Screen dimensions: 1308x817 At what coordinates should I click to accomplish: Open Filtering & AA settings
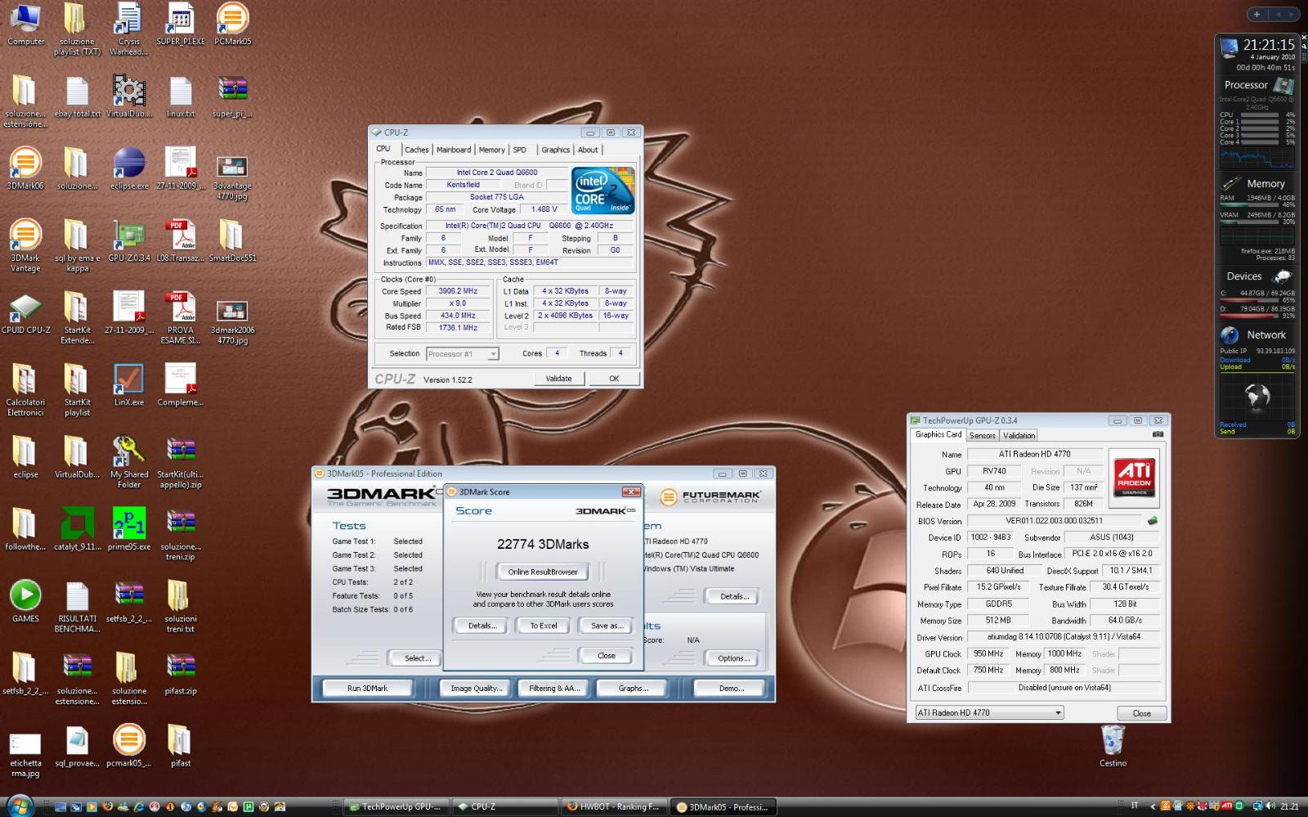coord(554,689)
